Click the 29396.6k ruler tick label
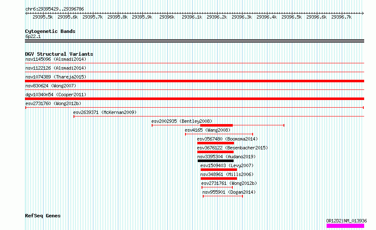 (x=316, y=17)
